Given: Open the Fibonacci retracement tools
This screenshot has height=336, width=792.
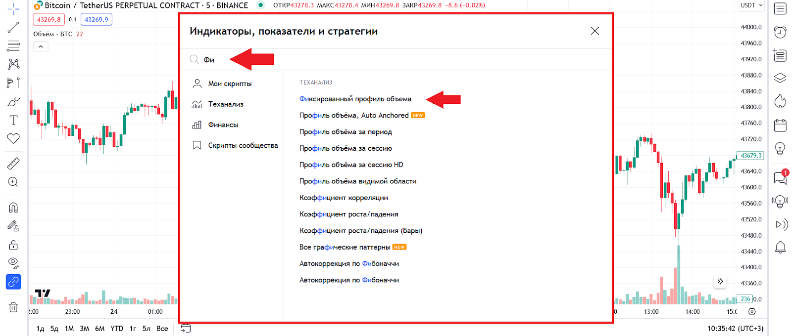Looking at the screenshot, I should click(13, 46).
